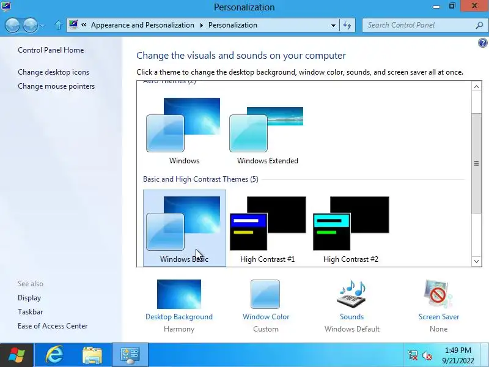
Task: Open Ease of Access Center link
Action: point(53,326)
